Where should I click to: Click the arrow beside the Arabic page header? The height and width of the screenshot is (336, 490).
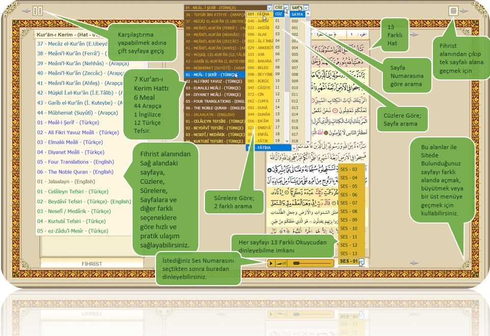pyautogui.click(x=415, y=34)
